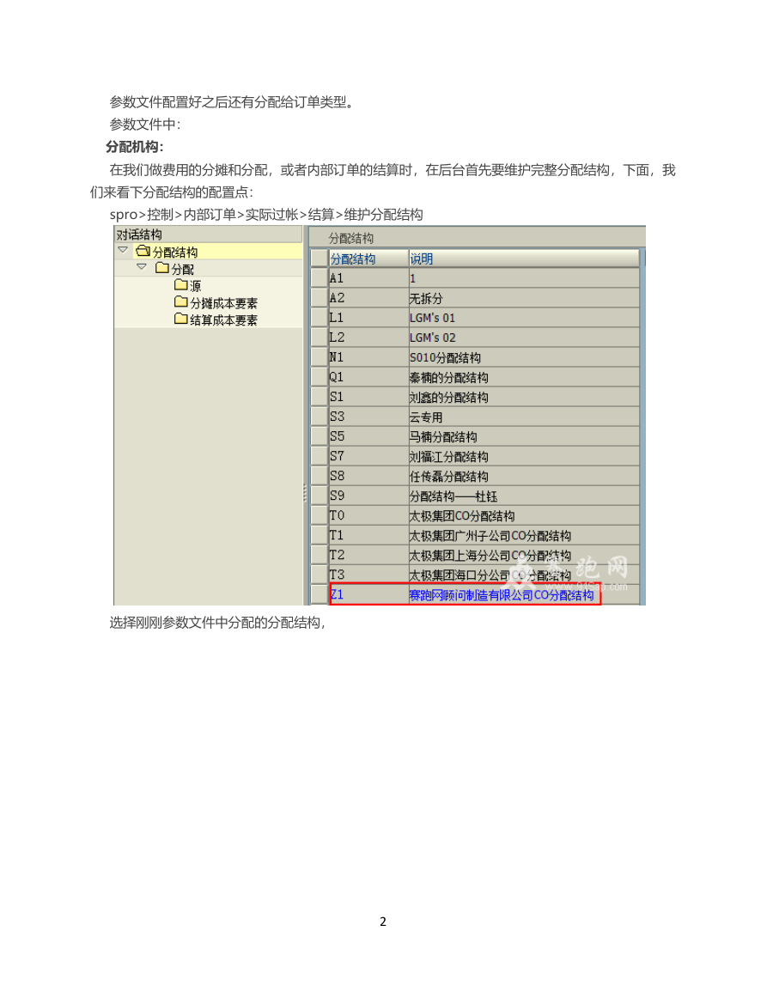
Task: Click the description cell LGM's 02
Action: point(524,338)
